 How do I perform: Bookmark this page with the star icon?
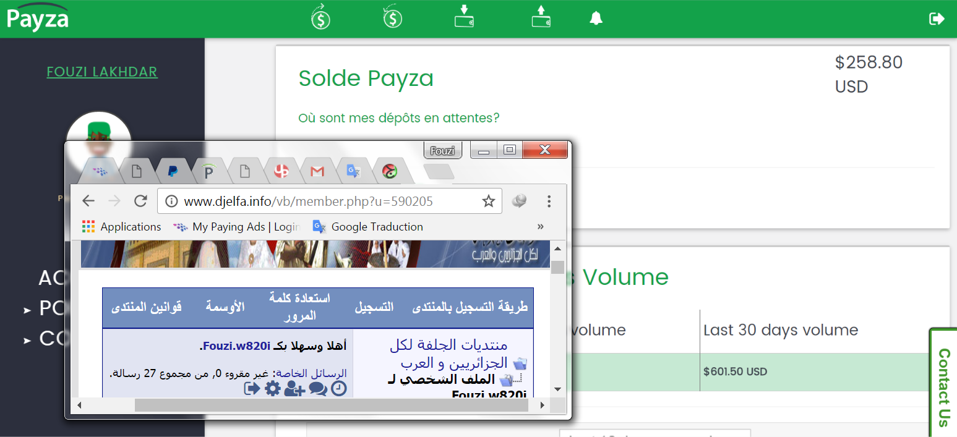pyautogui.click(x=489, y=201)
